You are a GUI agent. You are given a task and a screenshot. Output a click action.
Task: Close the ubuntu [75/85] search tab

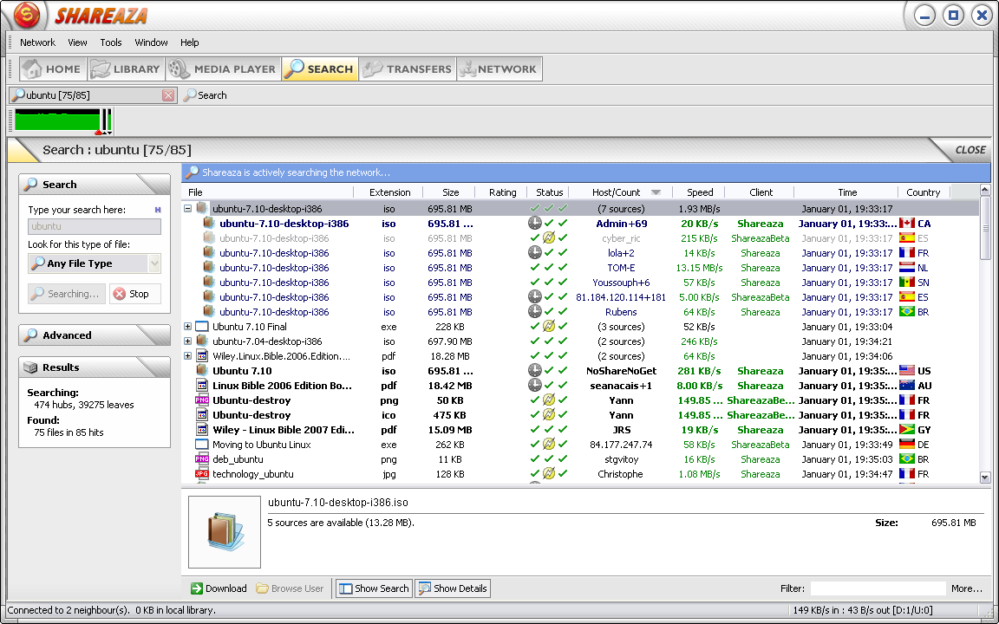click(x=167, y=95)
